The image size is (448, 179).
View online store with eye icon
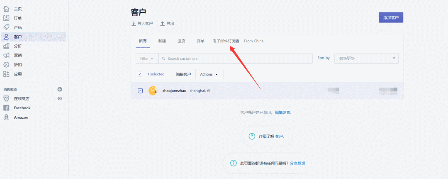click(x=60, y=98)
